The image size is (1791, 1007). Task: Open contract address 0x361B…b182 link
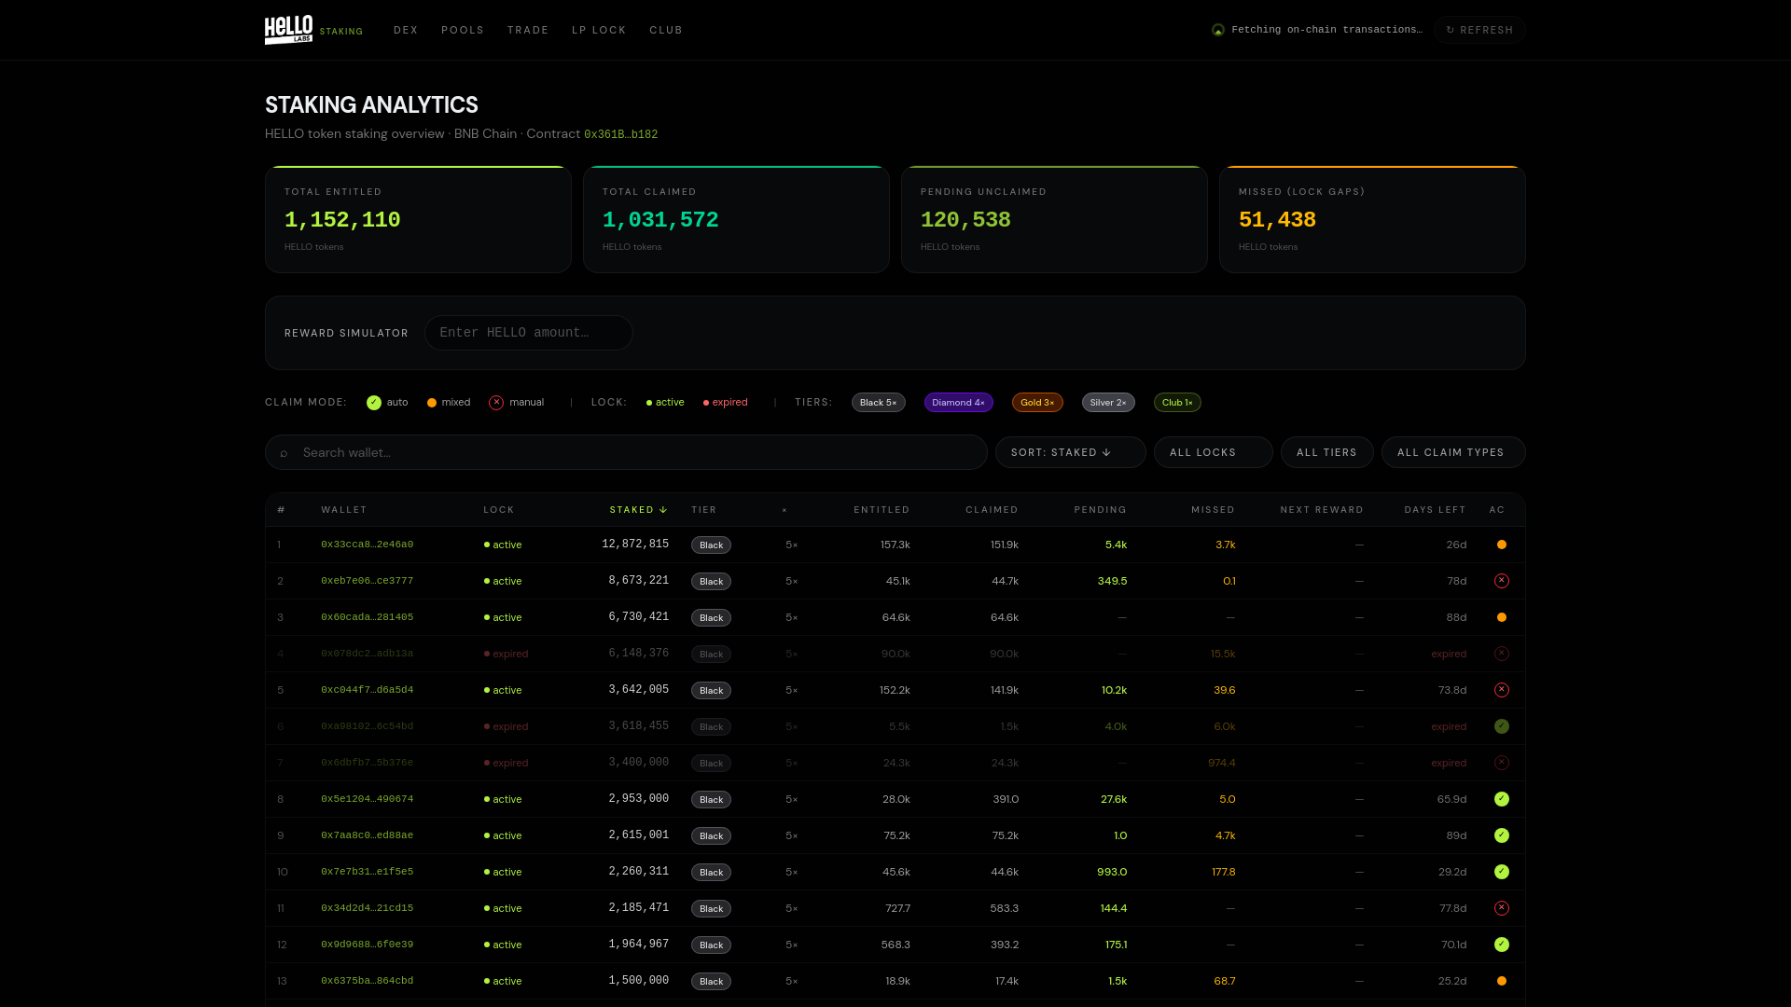(620, 134)
